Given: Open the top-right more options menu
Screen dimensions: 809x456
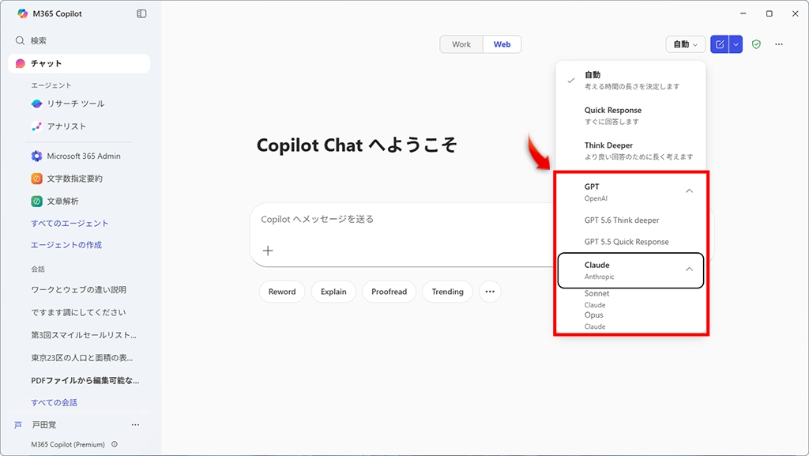Looking at the screenshot, I should tap(779, 44).
